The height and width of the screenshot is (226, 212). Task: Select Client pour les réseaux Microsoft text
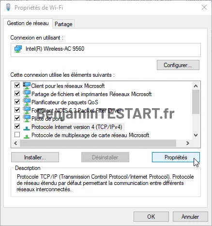tap(68, 86)
